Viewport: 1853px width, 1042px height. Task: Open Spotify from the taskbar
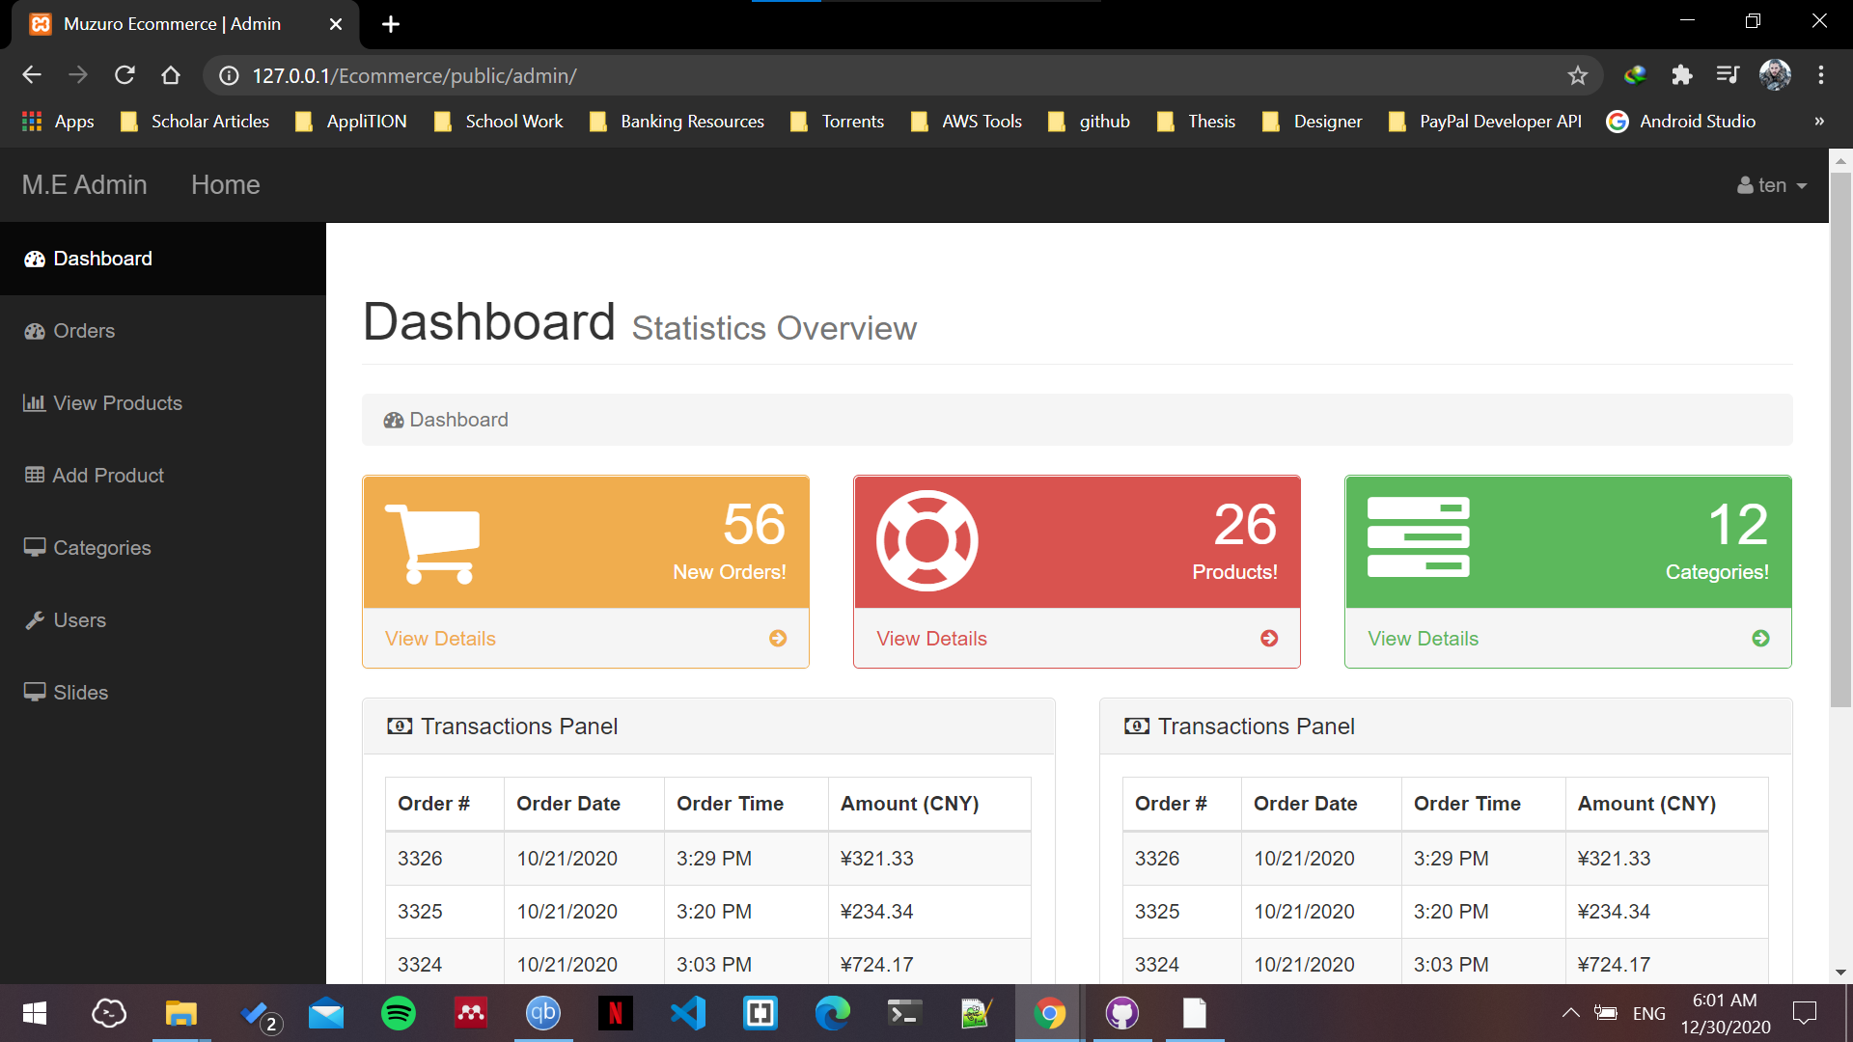tap(398, 1013)
